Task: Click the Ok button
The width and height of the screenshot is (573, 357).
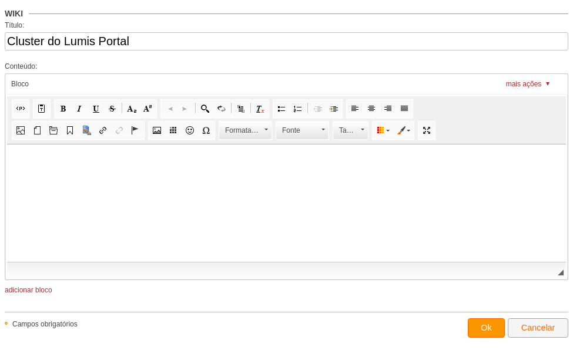Action: [486, 328]
